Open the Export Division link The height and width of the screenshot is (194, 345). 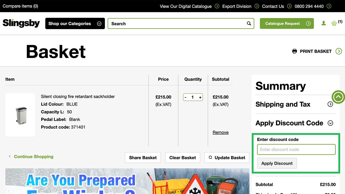point(237,6)
